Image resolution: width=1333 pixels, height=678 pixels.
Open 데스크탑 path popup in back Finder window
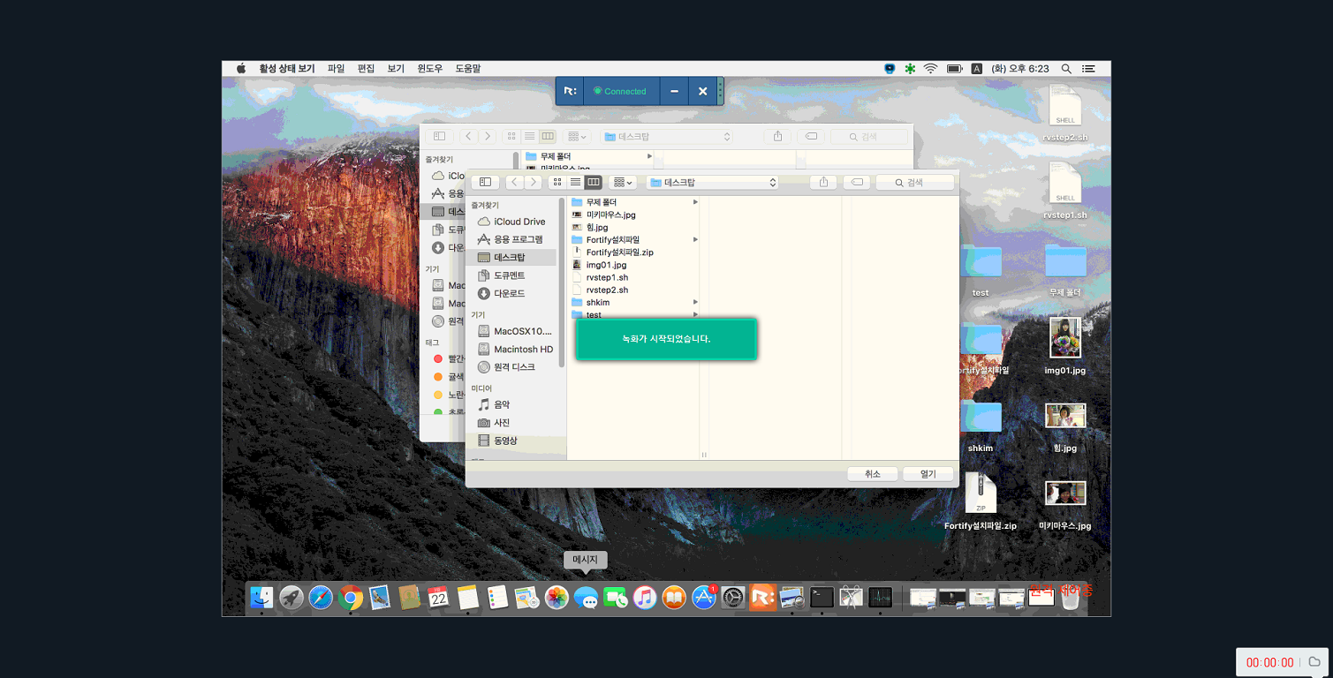pos(667,136)
